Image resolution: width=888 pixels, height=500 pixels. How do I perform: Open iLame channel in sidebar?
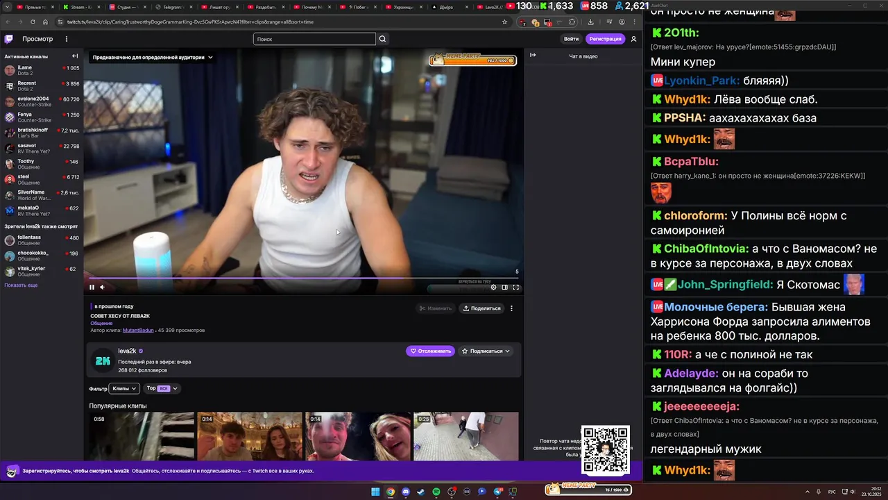coord(42,70)
